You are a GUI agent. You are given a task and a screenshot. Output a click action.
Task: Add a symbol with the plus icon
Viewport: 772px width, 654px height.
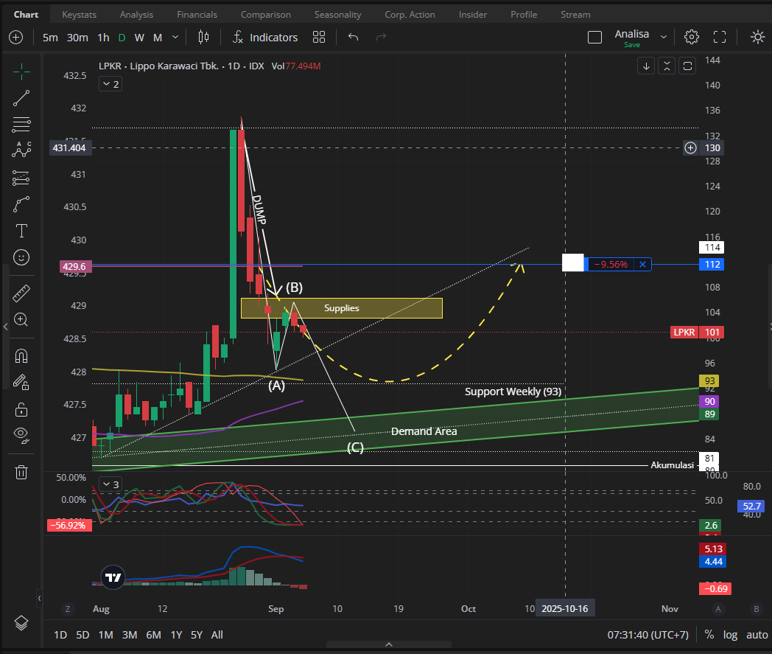(15, 38)
